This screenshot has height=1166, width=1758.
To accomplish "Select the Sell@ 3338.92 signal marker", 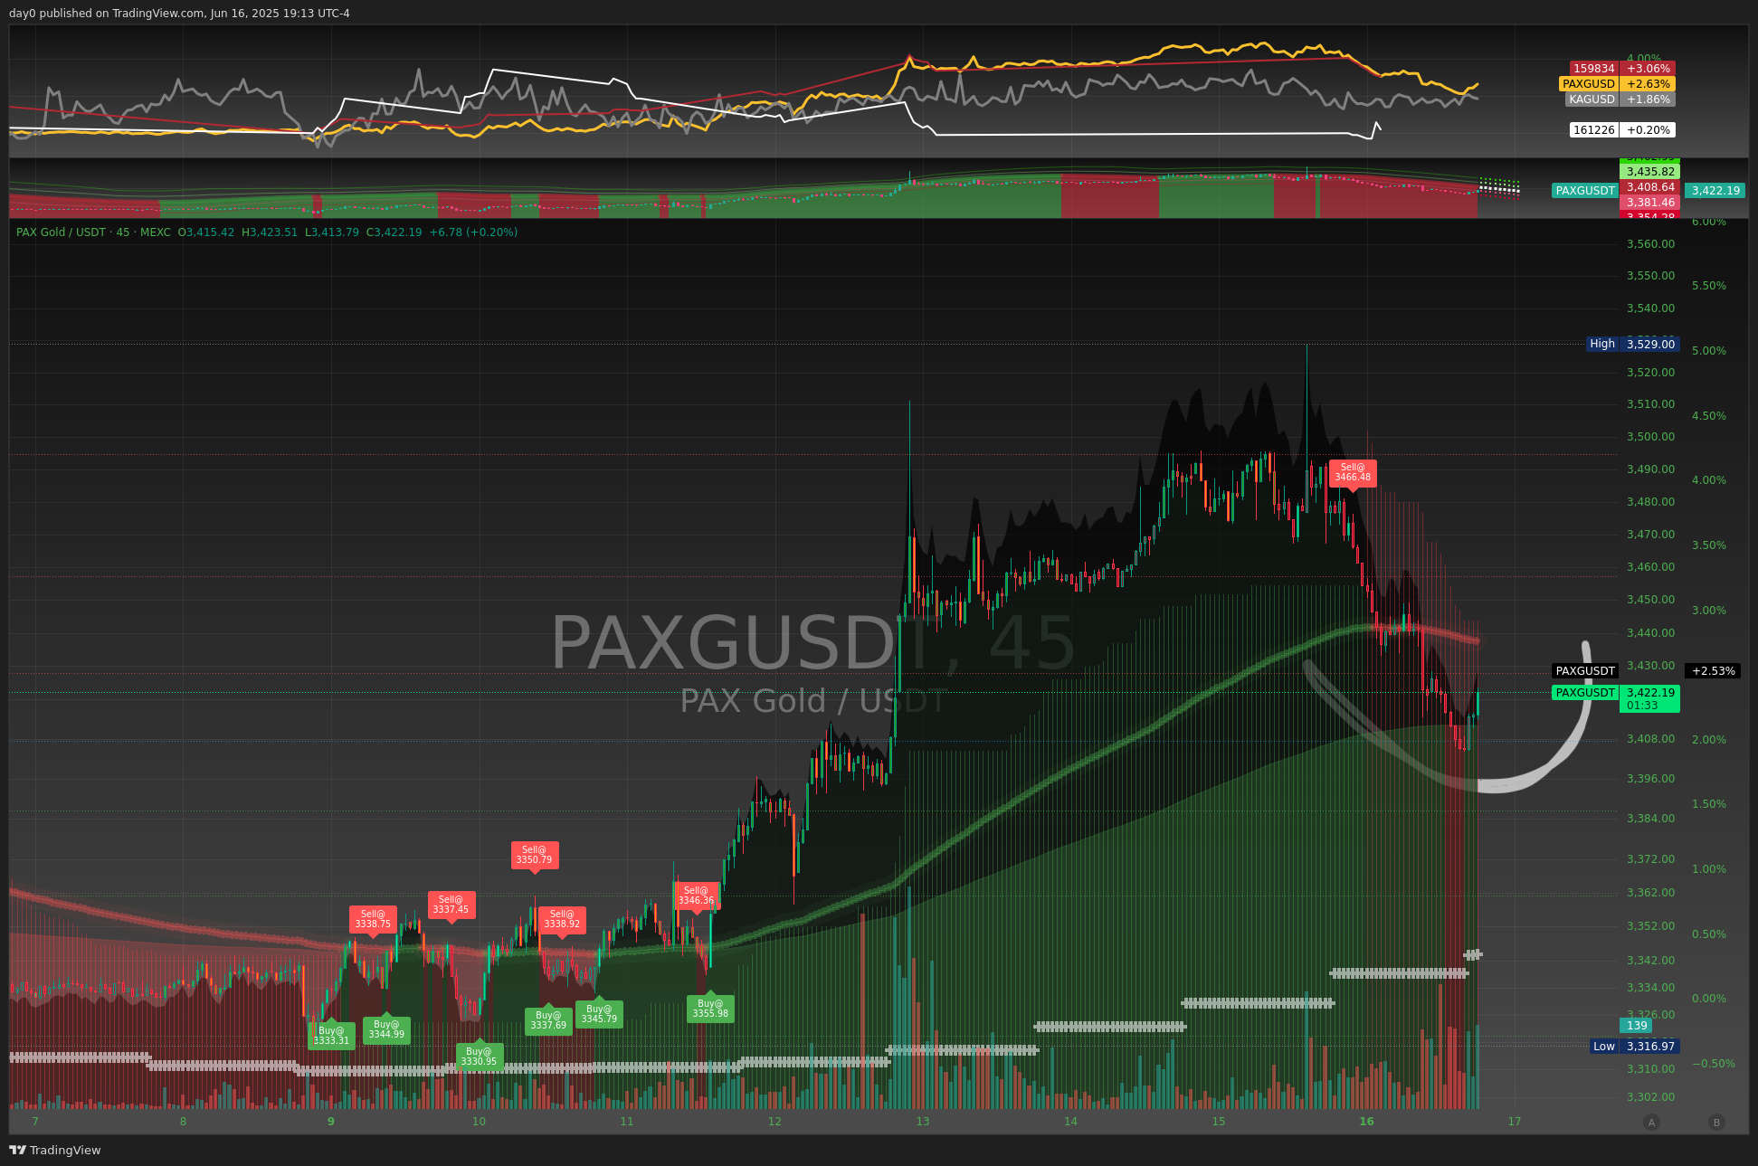I will pos(562,919).
